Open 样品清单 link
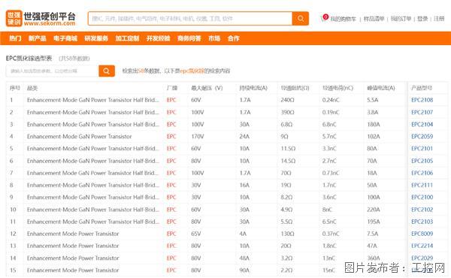Viewport: 451px width, 278px height. 374,19
